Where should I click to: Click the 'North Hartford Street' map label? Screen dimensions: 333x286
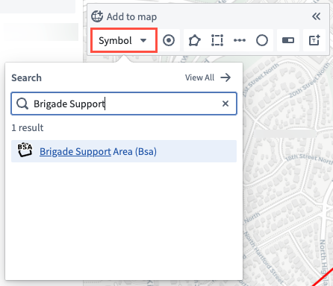click(x=264, y=258)
